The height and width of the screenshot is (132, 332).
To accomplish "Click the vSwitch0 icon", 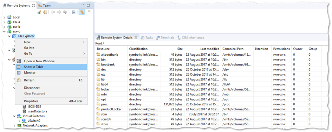I will 25,121.
